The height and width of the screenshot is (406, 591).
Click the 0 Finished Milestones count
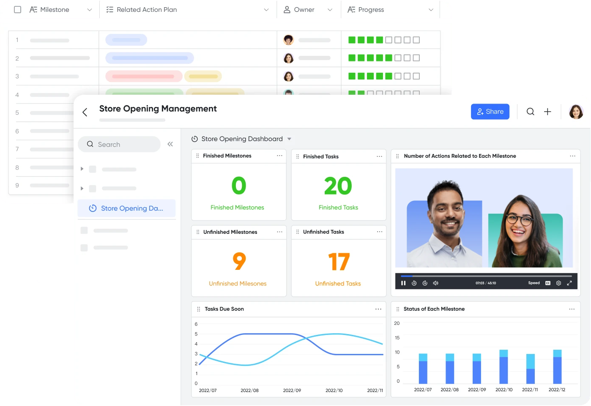tap(239, 186)
